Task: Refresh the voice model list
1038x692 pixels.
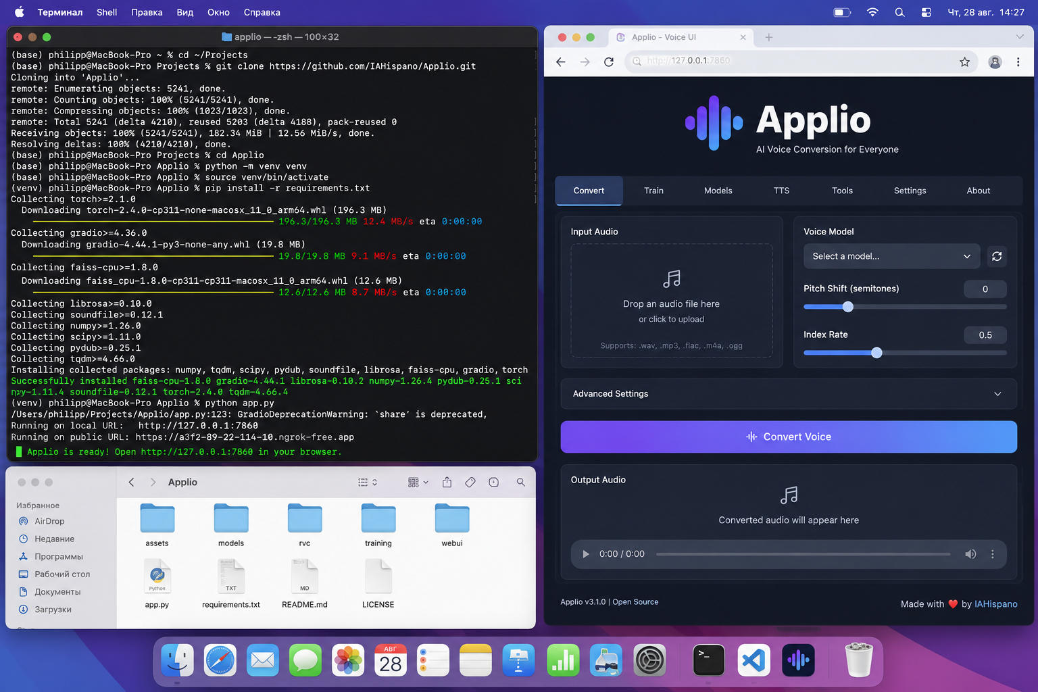Action: pyautogui.click(x=997, y=256)
